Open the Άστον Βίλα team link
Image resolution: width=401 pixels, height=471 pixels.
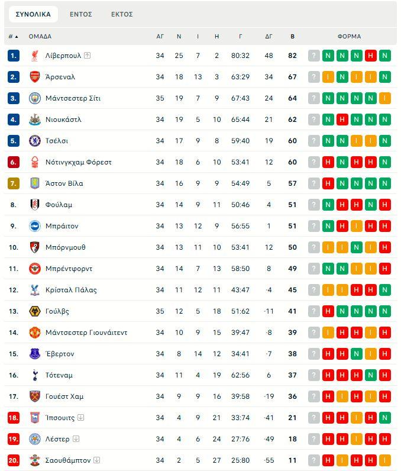(x=64, y=183)
